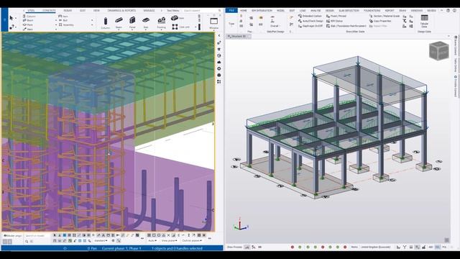Click the selection arrow tool at ribbon left

11,18
